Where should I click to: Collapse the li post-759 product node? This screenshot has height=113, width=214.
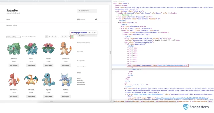[124, 89]
